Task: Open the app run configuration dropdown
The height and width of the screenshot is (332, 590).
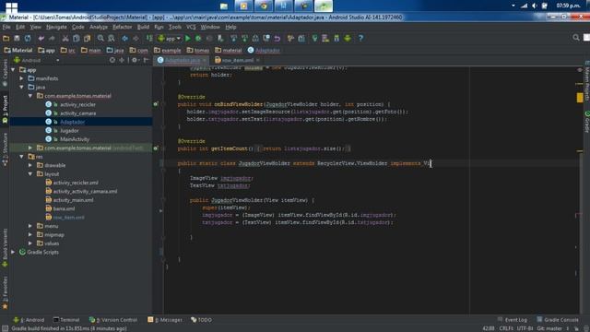Action: point(170,39)
